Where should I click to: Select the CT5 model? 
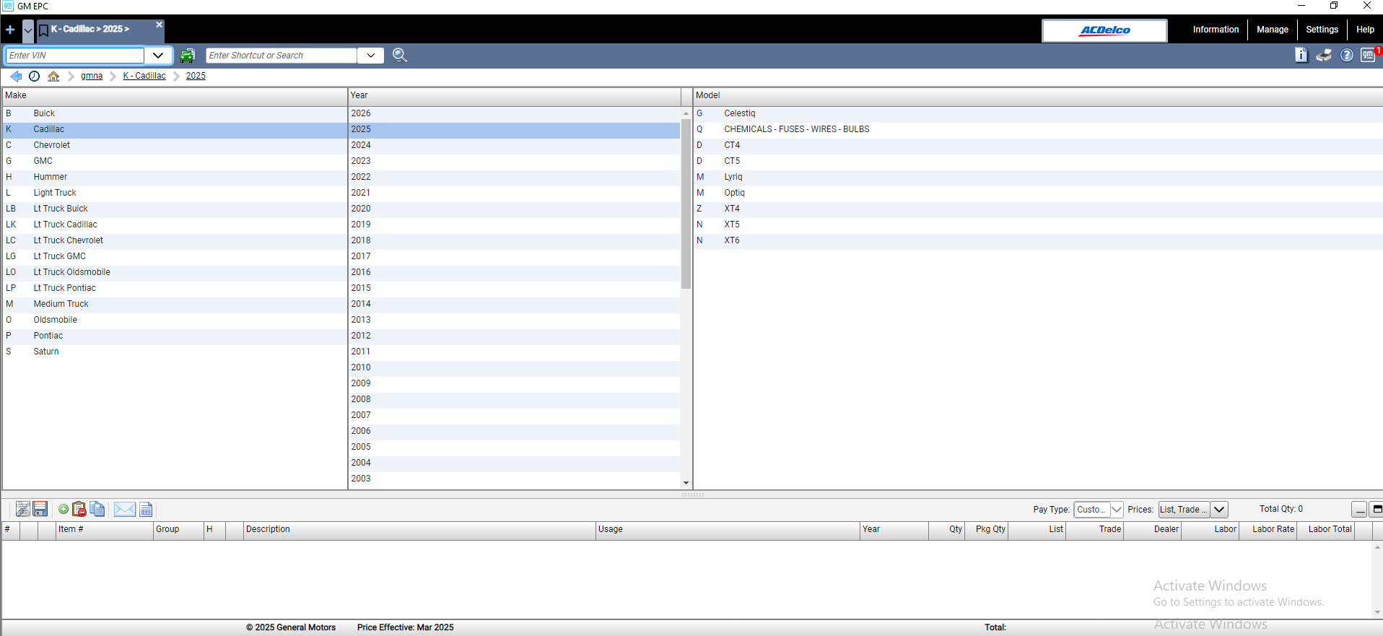tap(1038, 161)
